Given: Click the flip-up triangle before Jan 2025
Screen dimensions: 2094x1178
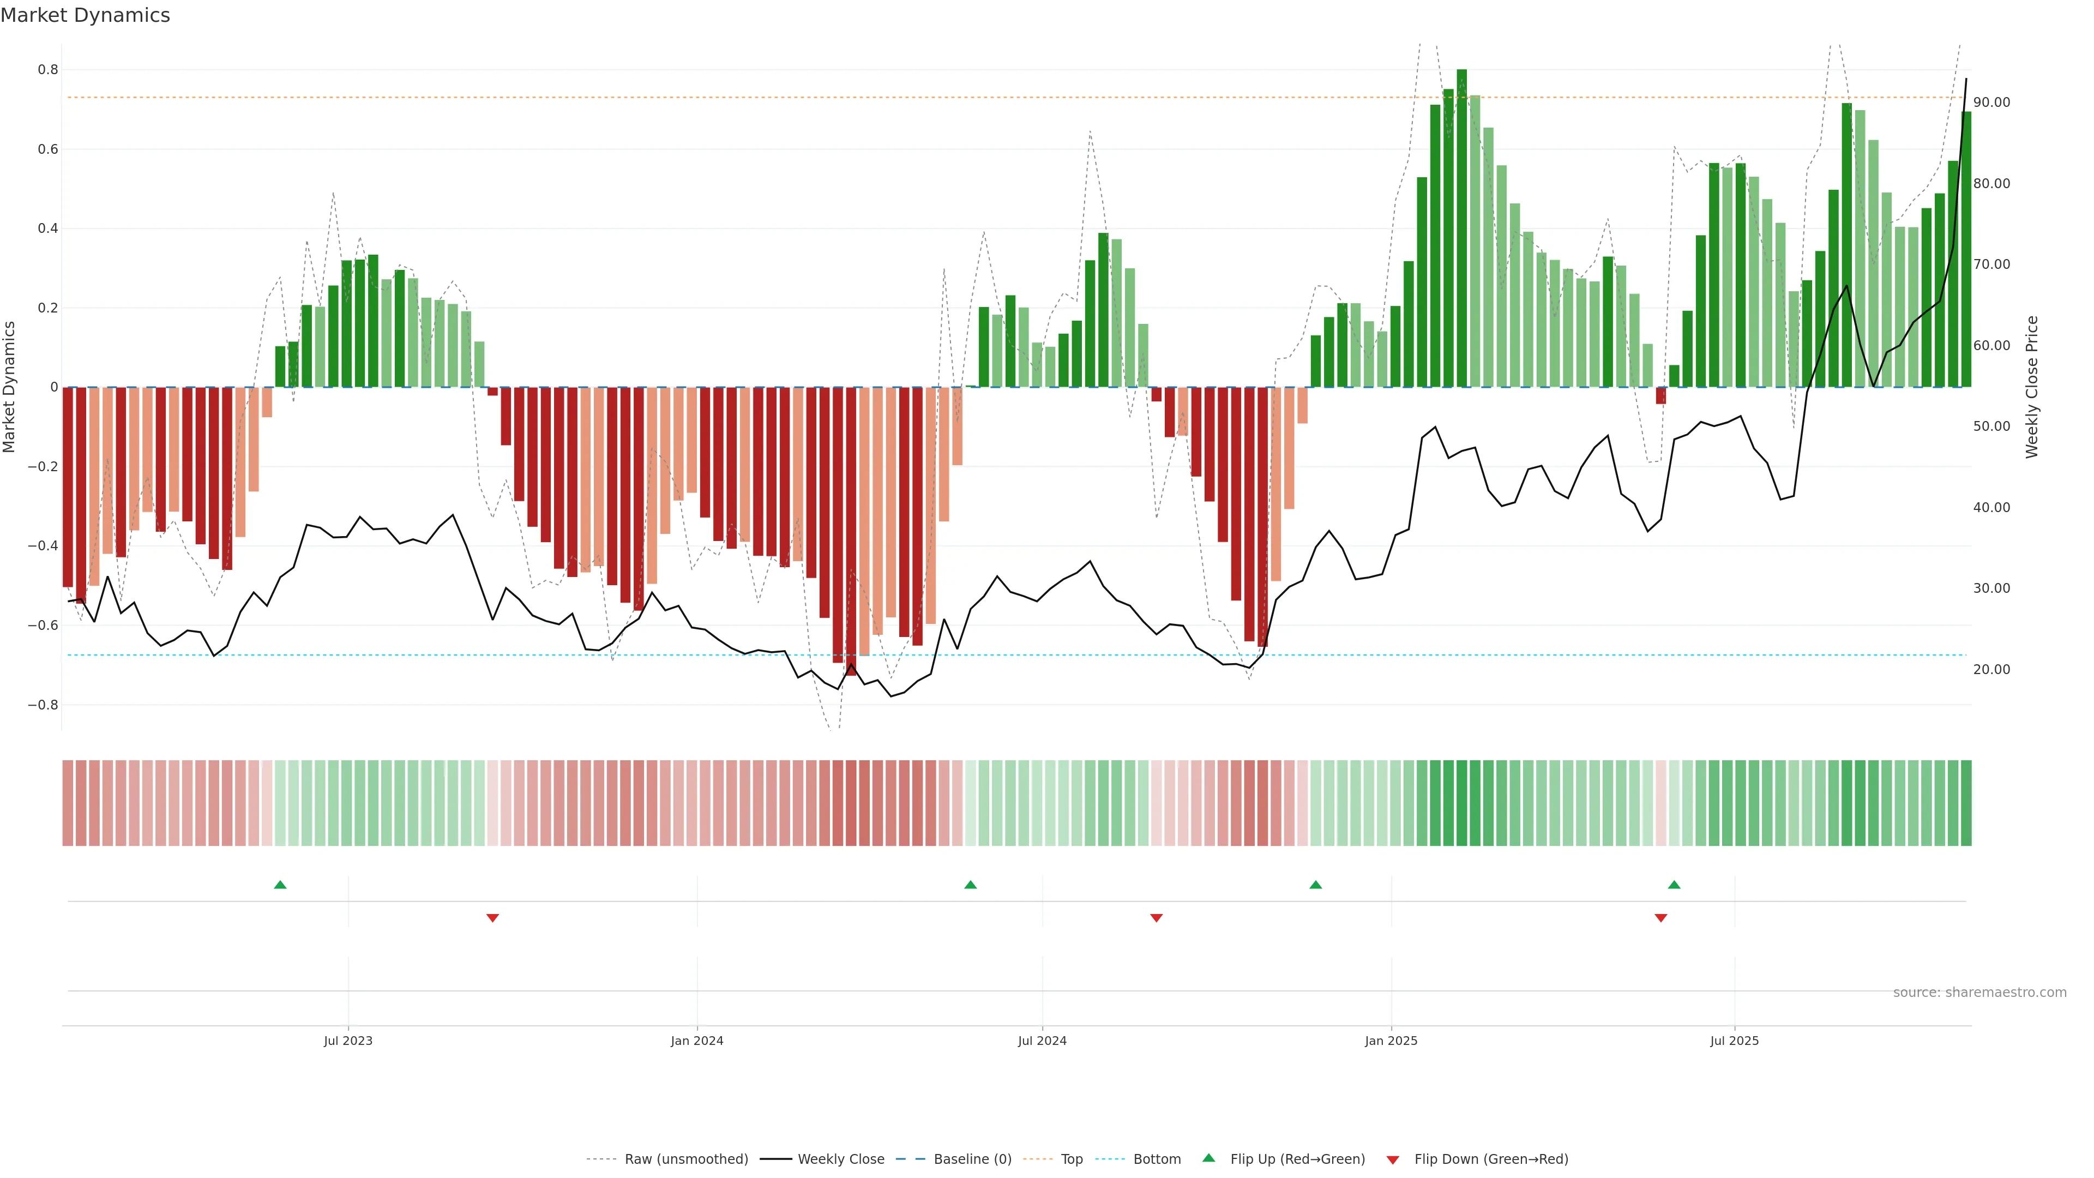Looking at the screenshot, I should click(1315, 885).
